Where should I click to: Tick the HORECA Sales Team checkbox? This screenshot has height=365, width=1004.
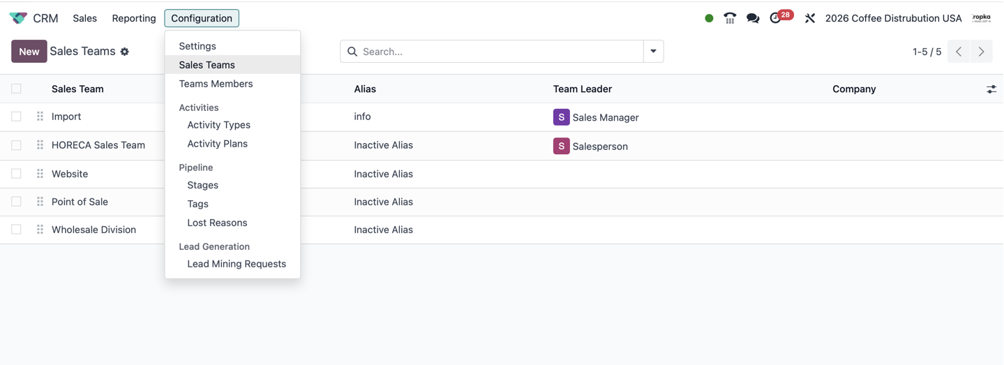[x=16, y=145]
